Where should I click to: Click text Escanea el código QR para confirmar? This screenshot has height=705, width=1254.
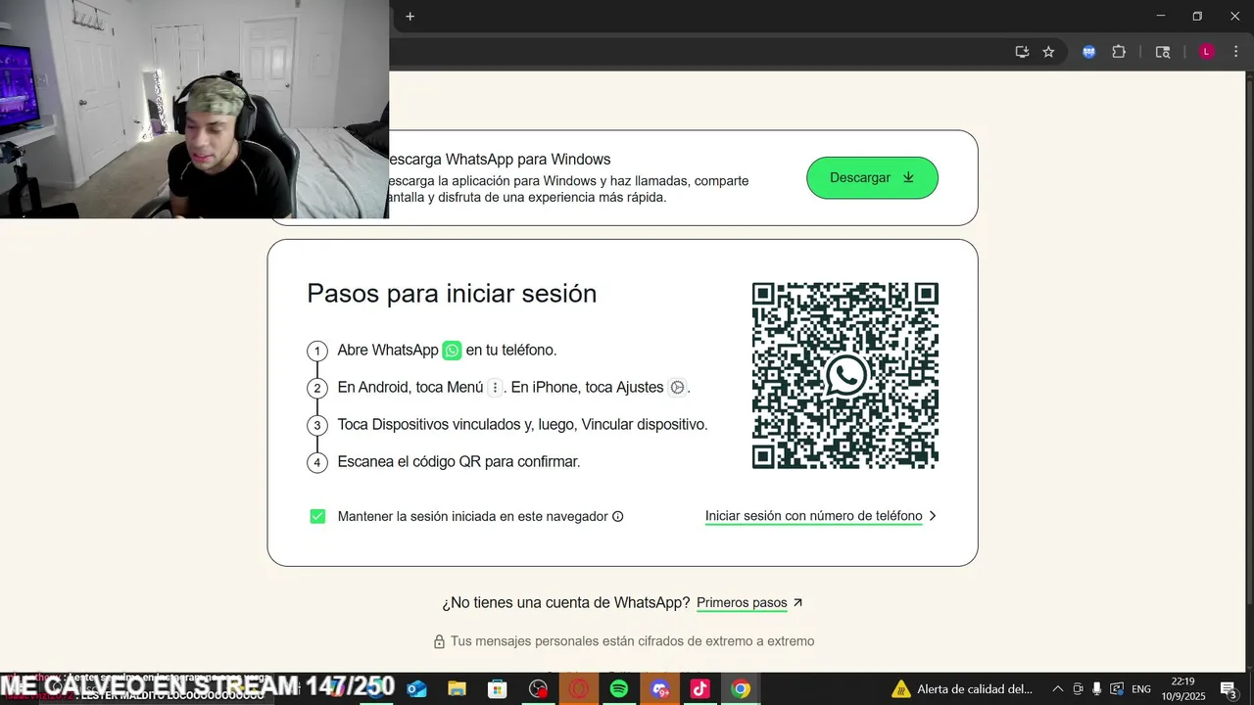click(458, 461)
